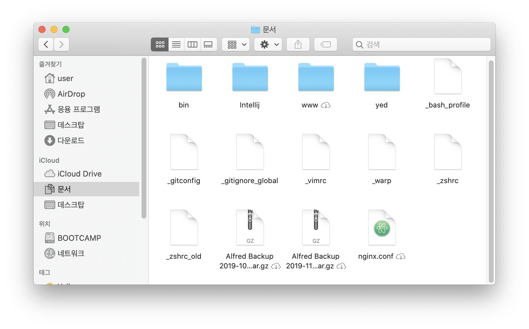Go forward with the right chevron button
Viewport: 529px width, 329px height.
tap(61, 44)
